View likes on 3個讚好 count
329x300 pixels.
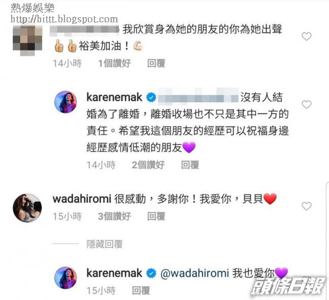115,216
